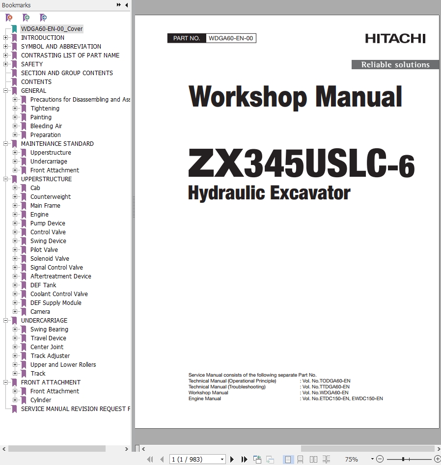
Task: Expand the Swing Bearing bookmark
Action: coord(15,329)
